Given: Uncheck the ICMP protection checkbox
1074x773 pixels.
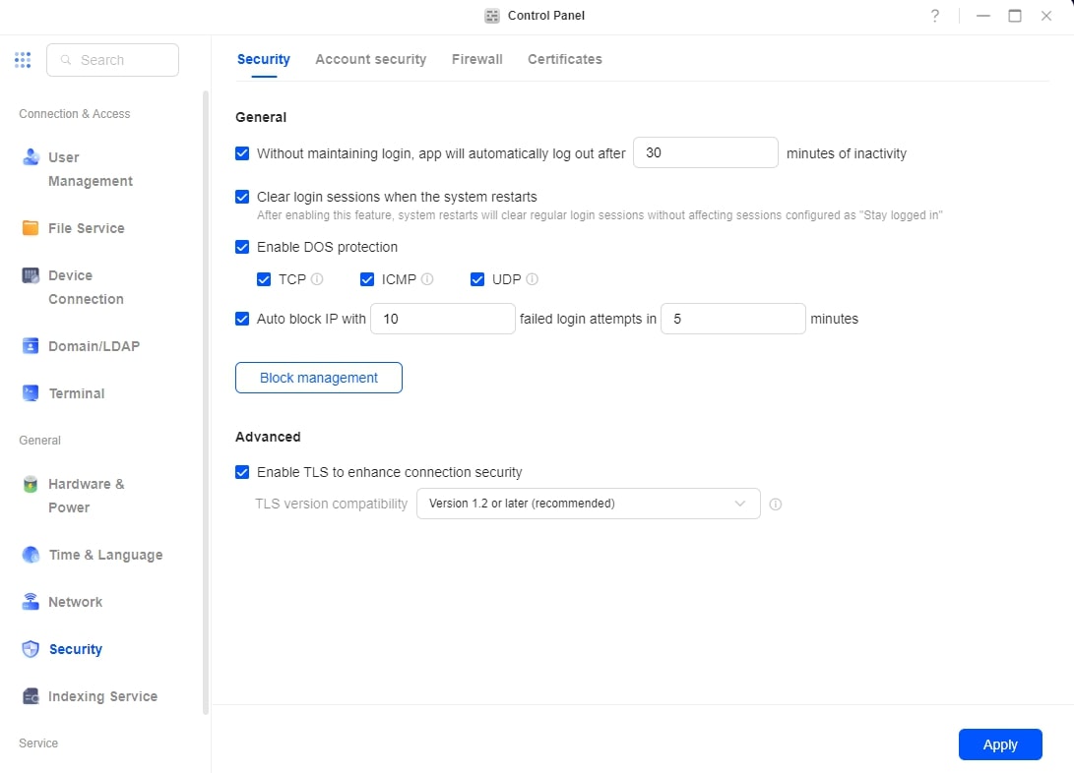Looking at the screenshot, I should tap(367, 279).
